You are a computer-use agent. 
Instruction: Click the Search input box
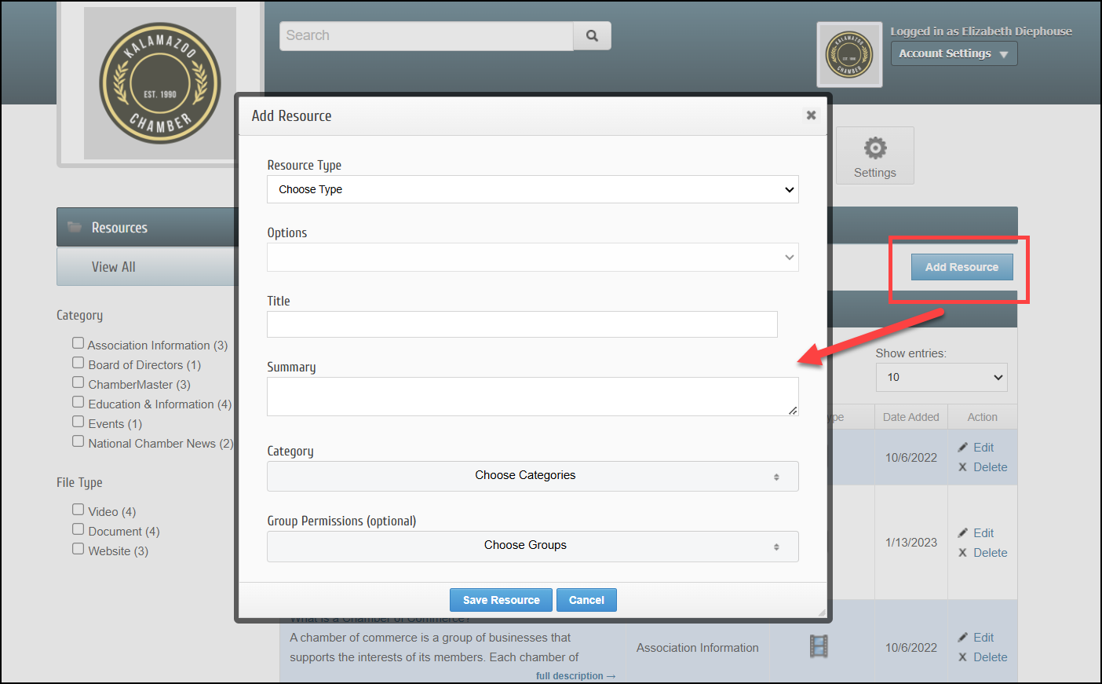(x=426, y=35)
